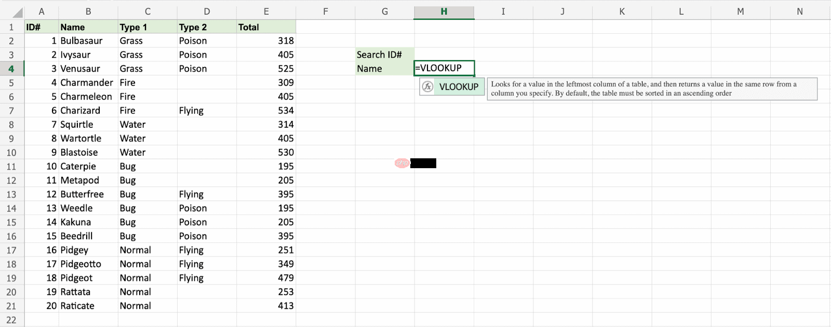This screenshot has width=831, height=327.
Task: Click row 1 header
Action: (11, 27)
